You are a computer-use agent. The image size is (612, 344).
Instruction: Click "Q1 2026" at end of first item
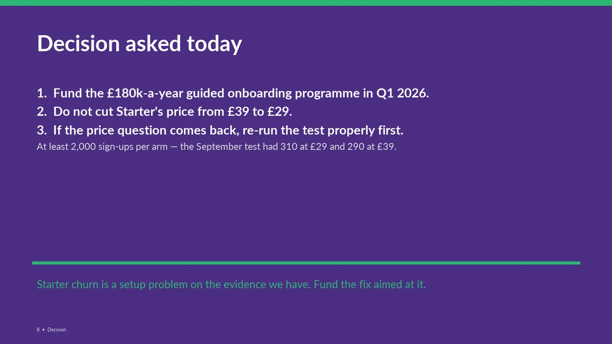[403, 93]
